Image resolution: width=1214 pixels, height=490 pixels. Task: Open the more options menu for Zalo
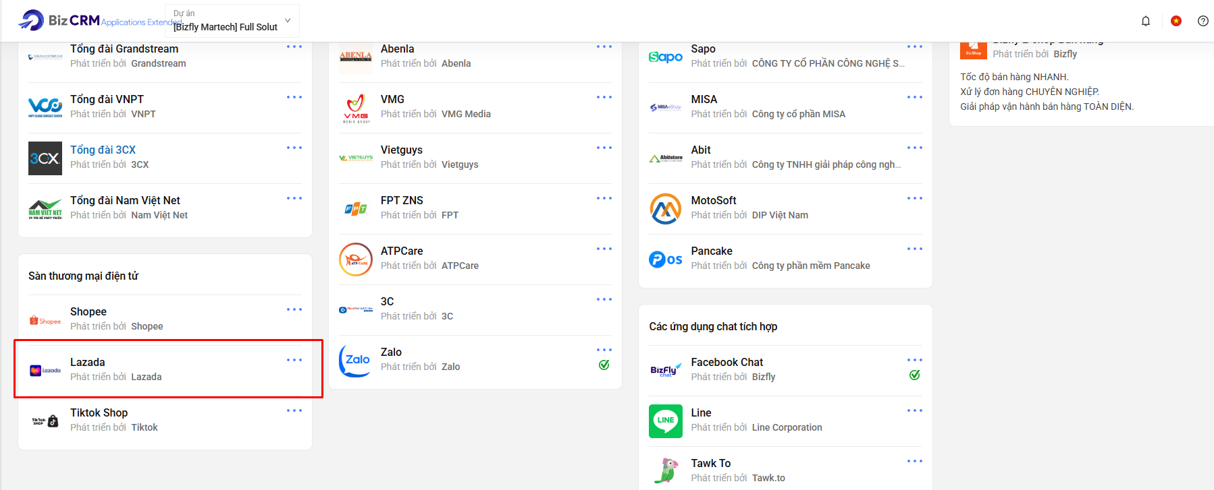(x=604, y=350)
